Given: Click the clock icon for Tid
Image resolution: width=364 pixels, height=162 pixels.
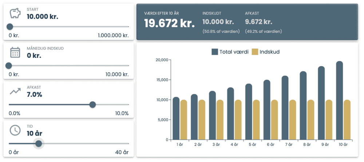Looking at the screenshot, I should tap(15, 130).
